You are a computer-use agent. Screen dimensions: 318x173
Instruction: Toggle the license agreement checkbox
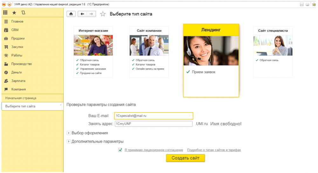click(120, 150)
